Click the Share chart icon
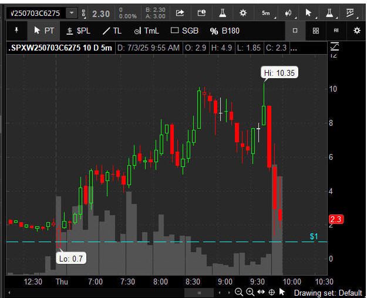The width and height of the screenshot is (367, 298). (180, 13)
